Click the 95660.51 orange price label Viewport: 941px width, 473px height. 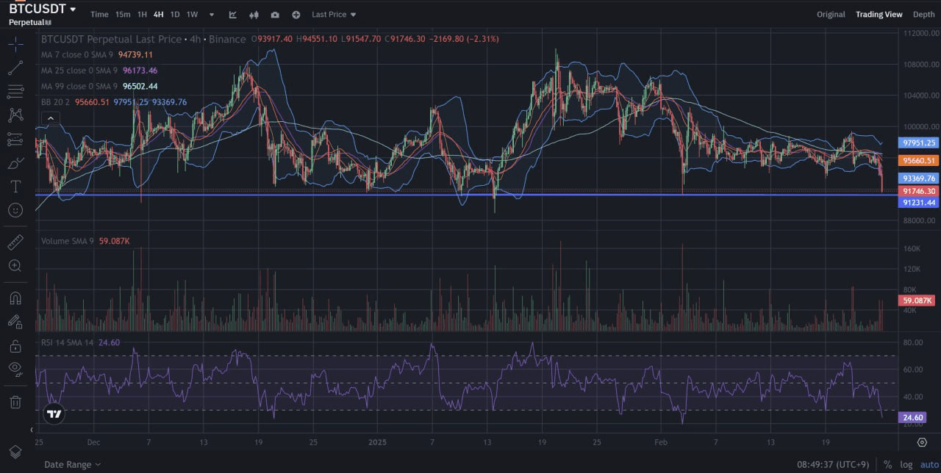click(918, 160)
